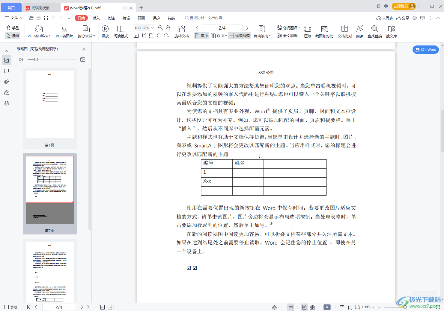Click the toolbar page number field 2/4
The width and height of the screenshot is (444, 311).
pyautogui.click(x=222, y=28)
